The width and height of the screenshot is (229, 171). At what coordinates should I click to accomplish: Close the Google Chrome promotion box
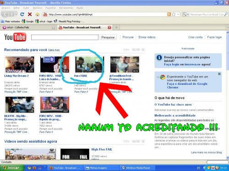click(219, 74)
